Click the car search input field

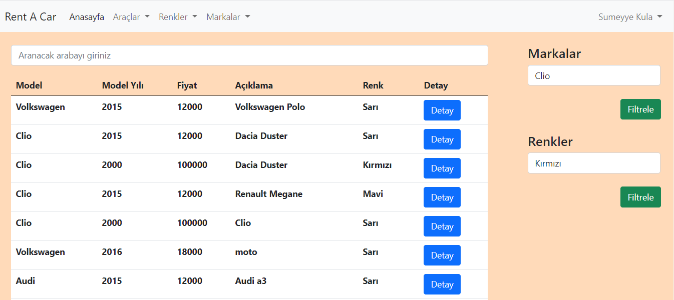click(x=249, y=55)
